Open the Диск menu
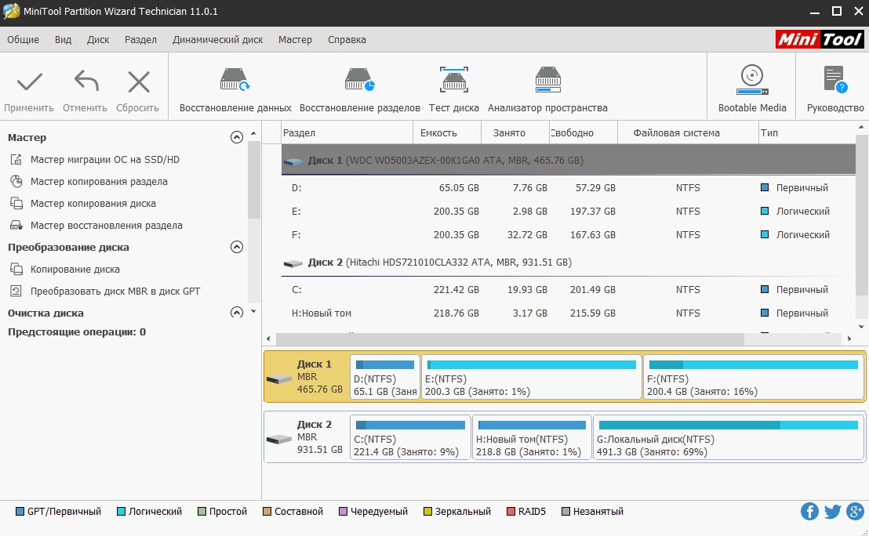This screenshot has width=869, height=536. pyautogui.click(x=98, y=40)
